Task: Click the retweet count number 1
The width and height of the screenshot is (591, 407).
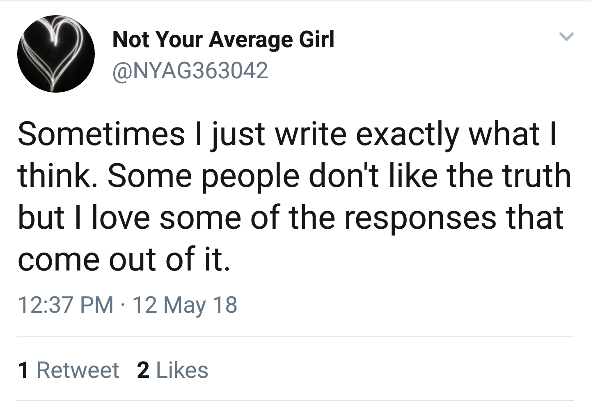Action: tap(24, 370)
